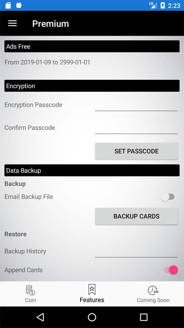
Task: Tap the Coin stack icon
Action: pyautogui.click(x=31, y=290)
